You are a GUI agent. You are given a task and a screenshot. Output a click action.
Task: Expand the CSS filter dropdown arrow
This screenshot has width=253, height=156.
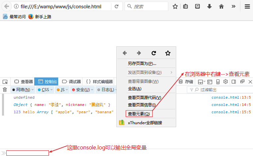point(52,89)
